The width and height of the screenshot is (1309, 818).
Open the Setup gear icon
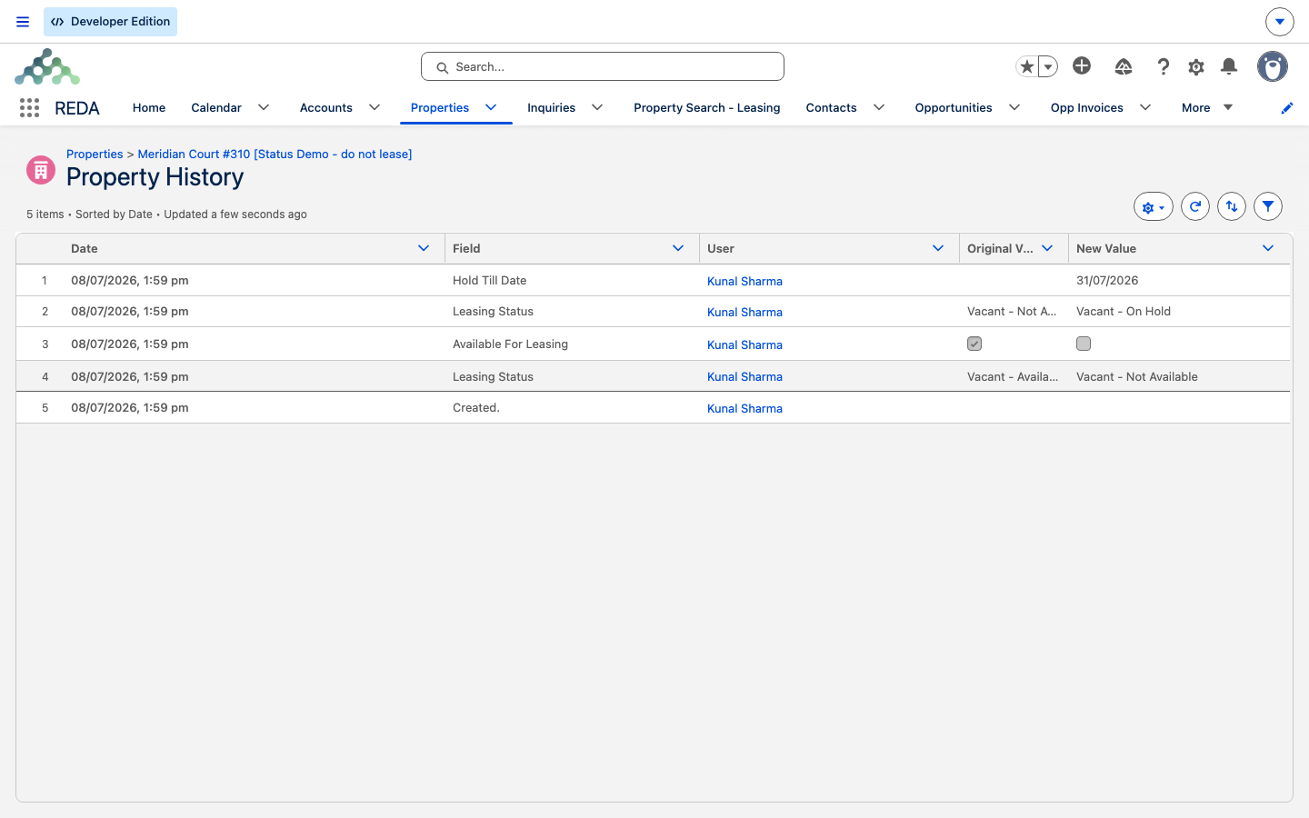(x=1196, y=66)
